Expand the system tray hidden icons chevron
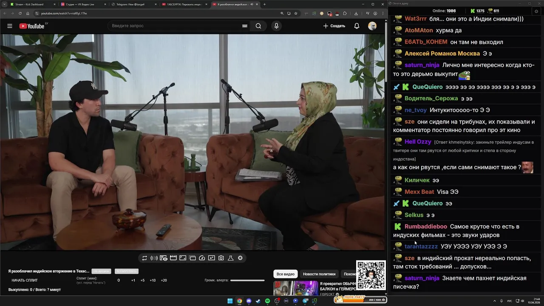This screenshot has height=306, width=544. [495, 301]
